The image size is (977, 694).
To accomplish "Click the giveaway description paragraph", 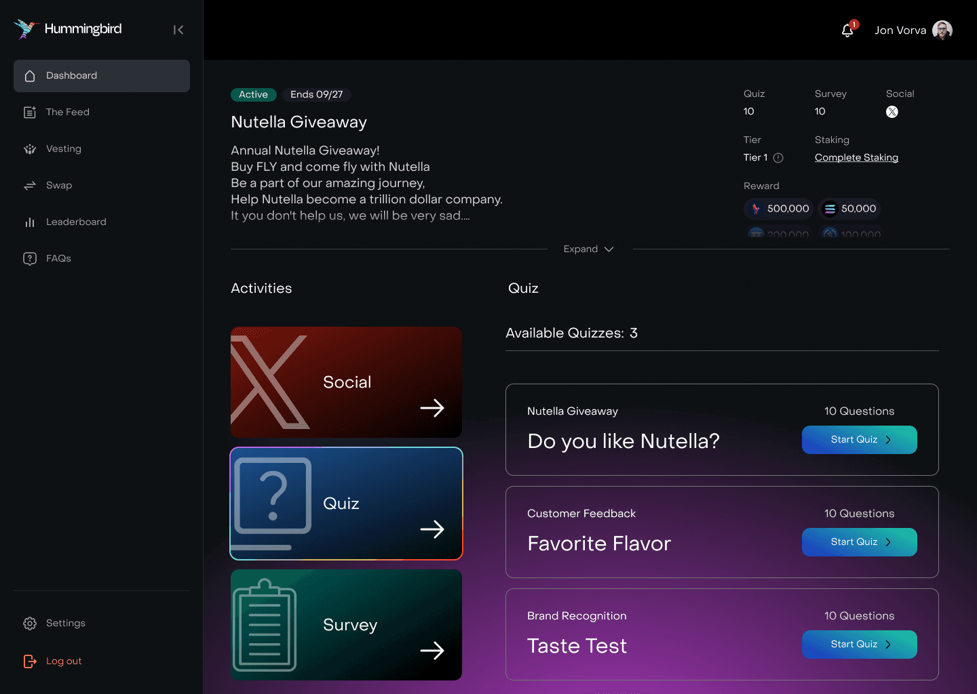I will [366, 183].
